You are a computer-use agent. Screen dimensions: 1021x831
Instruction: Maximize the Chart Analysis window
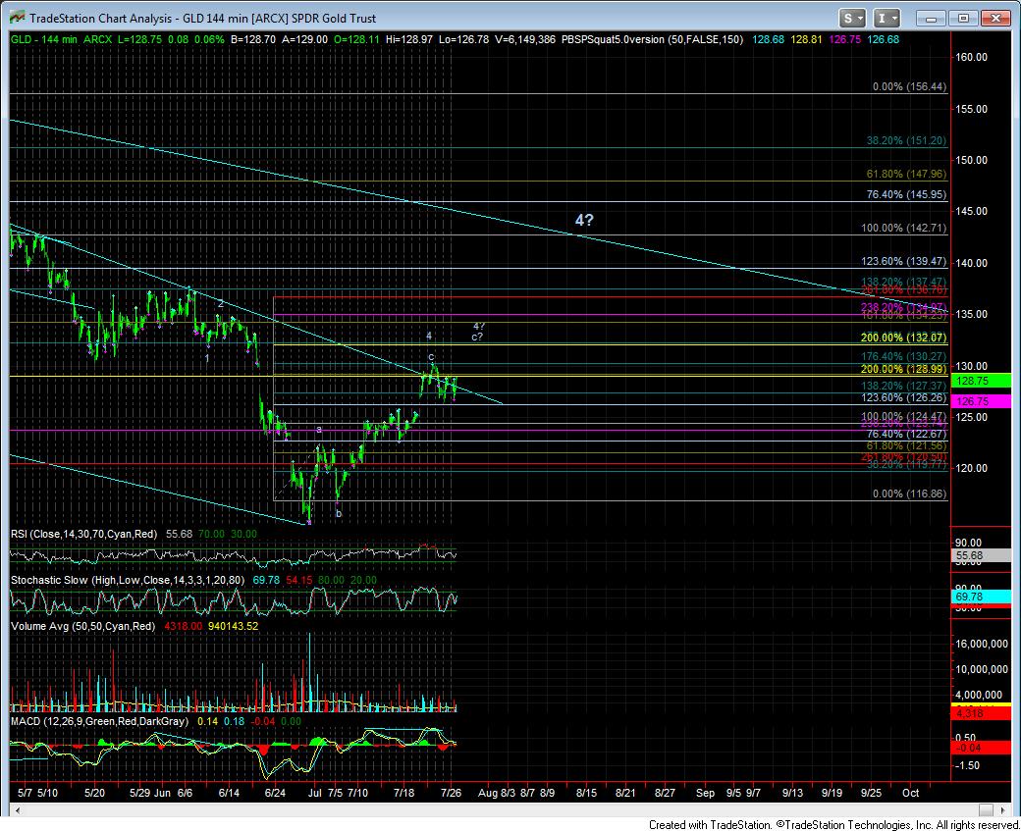964,19
